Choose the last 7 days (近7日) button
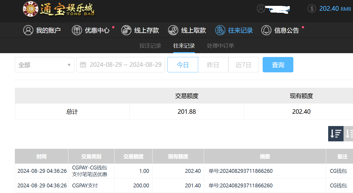Screen dimensions: 353x193 (243, 65)
